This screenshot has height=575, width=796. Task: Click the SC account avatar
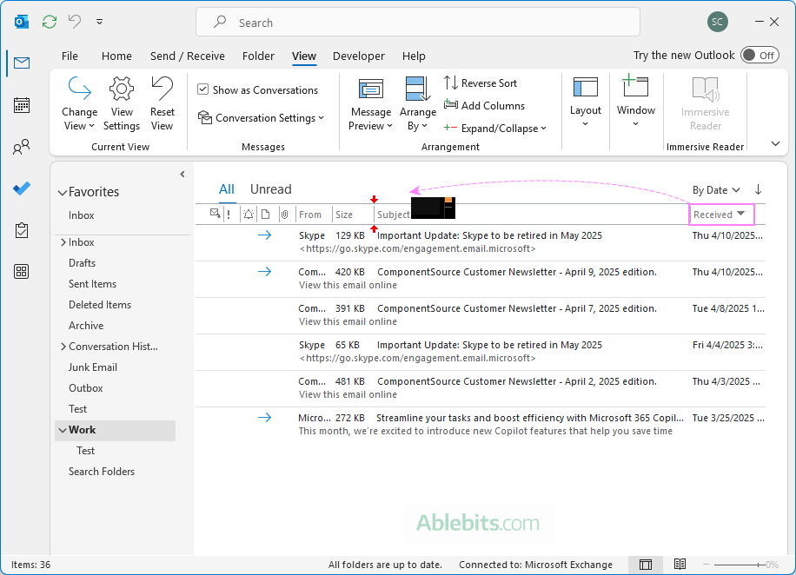click(717, 22)
